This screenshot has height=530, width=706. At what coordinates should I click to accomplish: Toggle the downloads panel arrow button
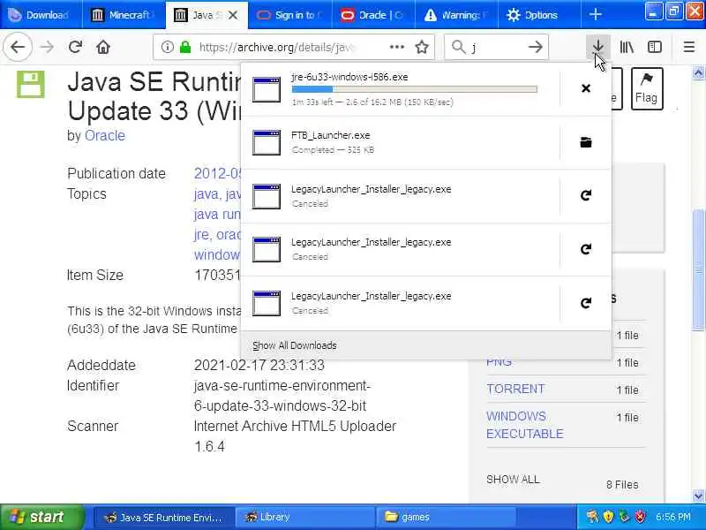tap(598, 46)
